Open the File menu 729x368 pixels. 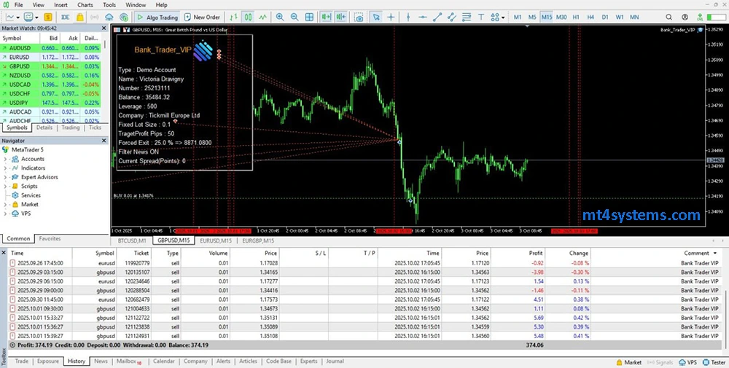(19, 4)
